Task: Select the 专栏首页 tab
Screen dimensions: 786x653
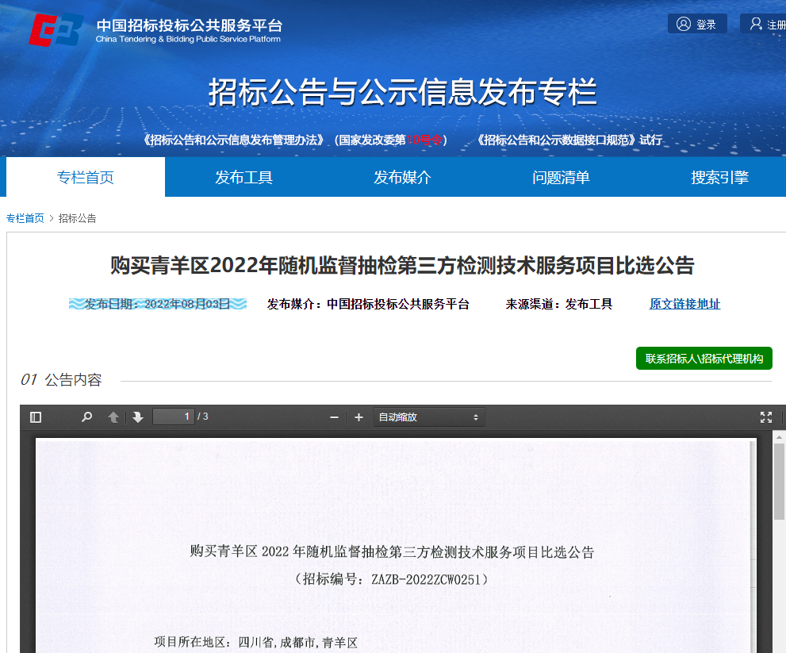Action: (85, 177)
